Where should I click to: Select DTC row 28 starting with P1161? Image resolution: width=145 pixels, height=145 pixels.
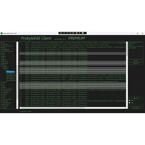[73, 103]
